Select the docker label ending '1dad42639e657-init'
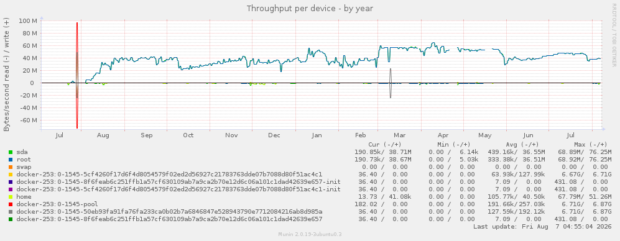Viewport: 620px width, 241px height. [x=178, y=181]
